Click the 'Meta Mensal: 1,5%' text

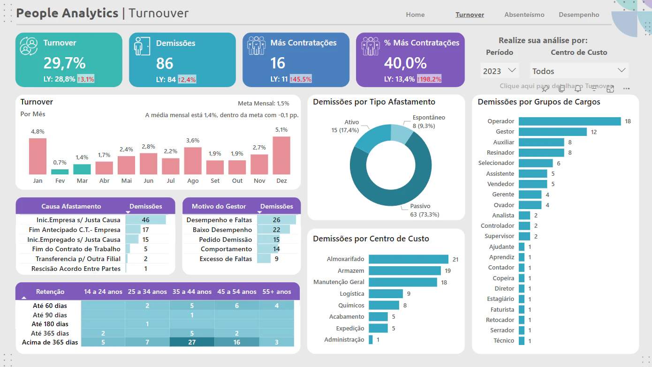(264, 104)
